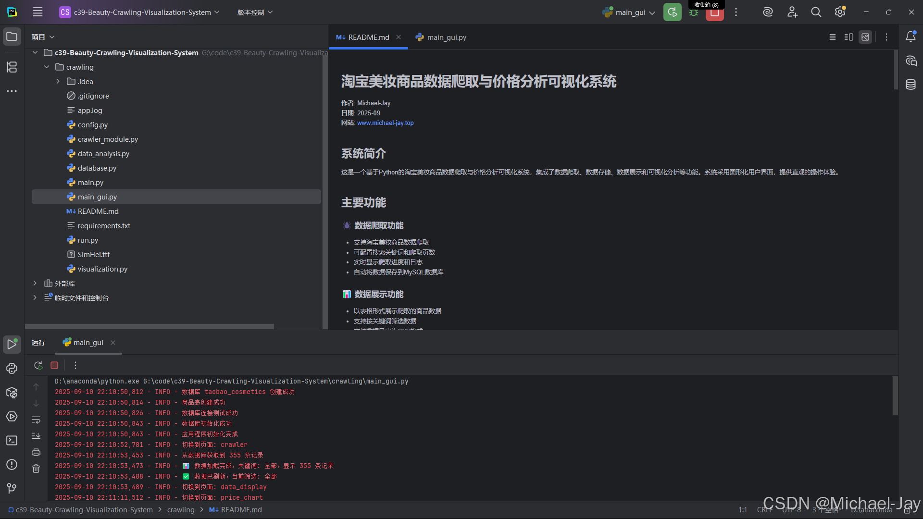Open the Database tool window icon
The width and height of the screenshot is (923, 519).
pyautogui.click(x=911, y=85)
